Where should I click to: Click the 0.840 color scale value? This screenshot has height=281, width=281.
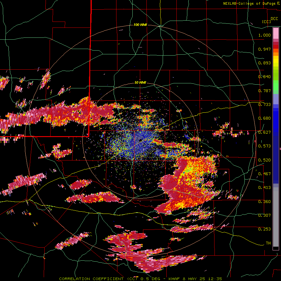click(x=264, y=77)
